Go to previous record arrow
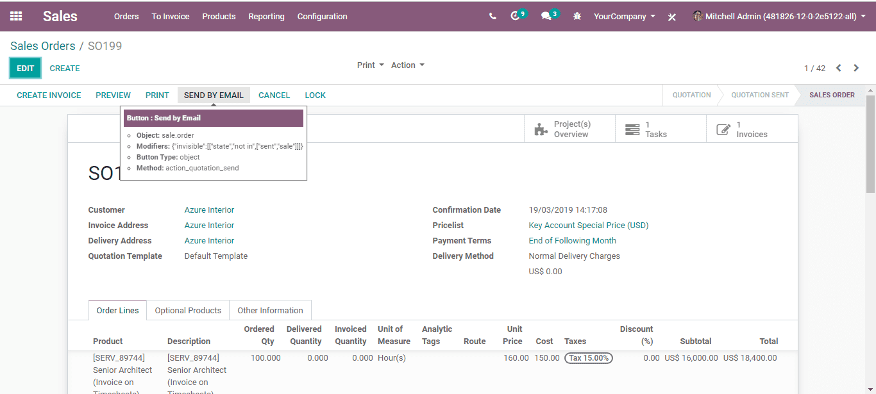Image resolution: width=876 pixels, height=394 pixels. (838, 68)
